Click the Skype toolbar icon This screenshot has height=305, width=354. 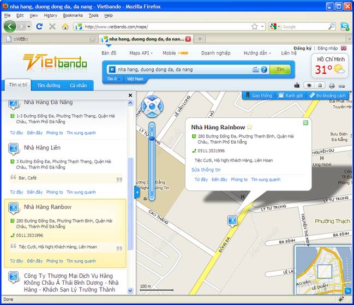(345, 27)
